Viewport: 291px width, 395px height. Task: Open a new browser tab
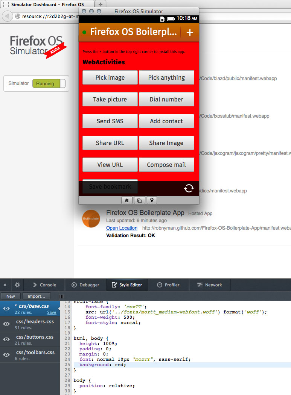[100, 4]
